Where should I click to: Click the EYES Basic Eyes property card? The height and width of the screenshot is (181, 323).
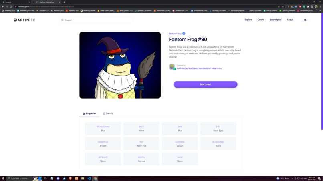click(218, 129)
